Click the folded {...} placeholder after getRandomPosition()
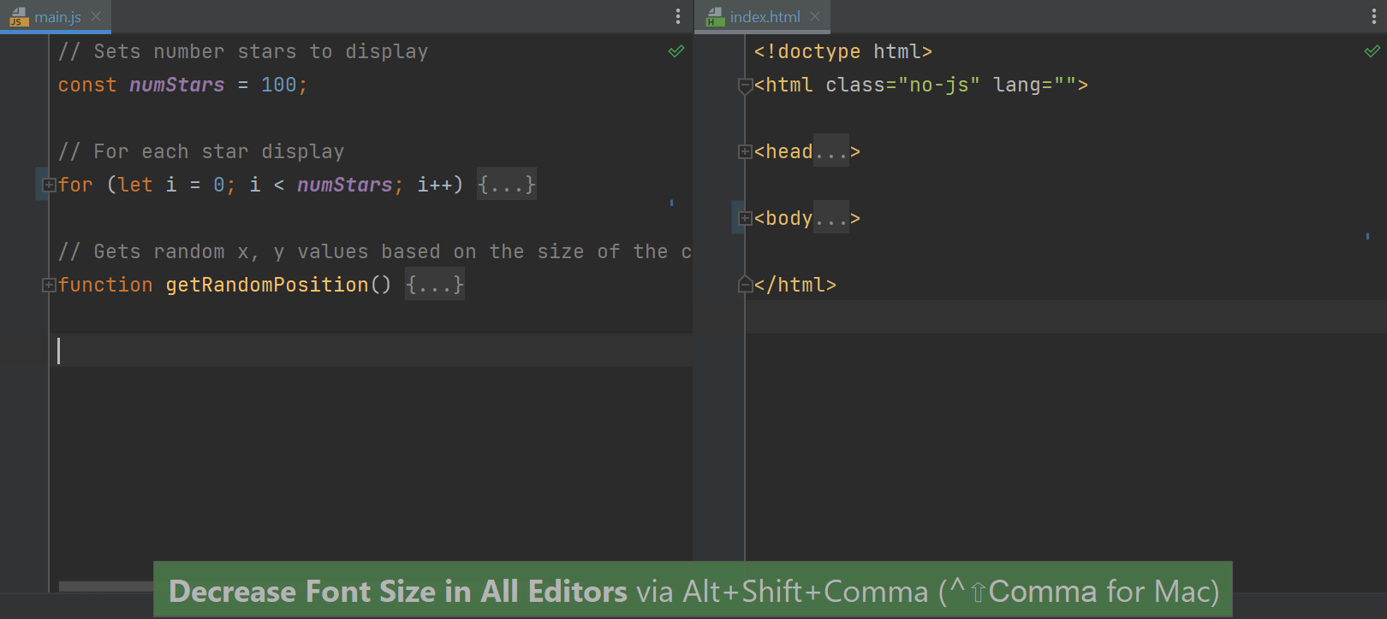Viewport: 1387px width, 619px height. click(435, 285)
